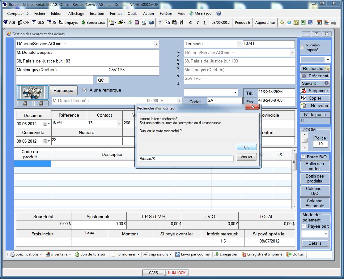Viewport: 344px width, 279px height.
Task: Click the ZOOM slider thumb
Action: pyautogui.click(x=304, y=140)
